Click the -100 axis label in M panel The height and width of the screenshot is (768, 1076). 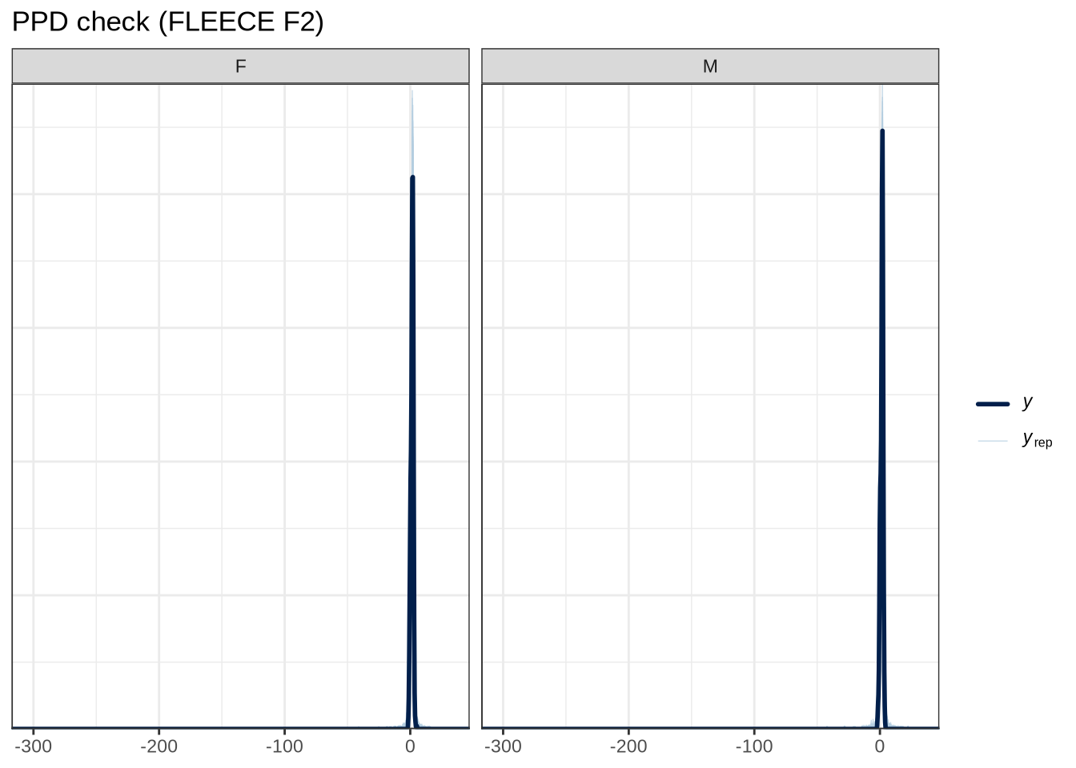pos(754,746)
